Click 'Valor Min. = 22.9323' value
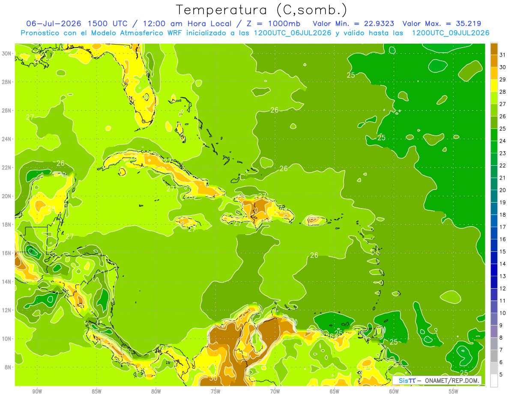The image size is (514, 397). click(x=354, y=24)
